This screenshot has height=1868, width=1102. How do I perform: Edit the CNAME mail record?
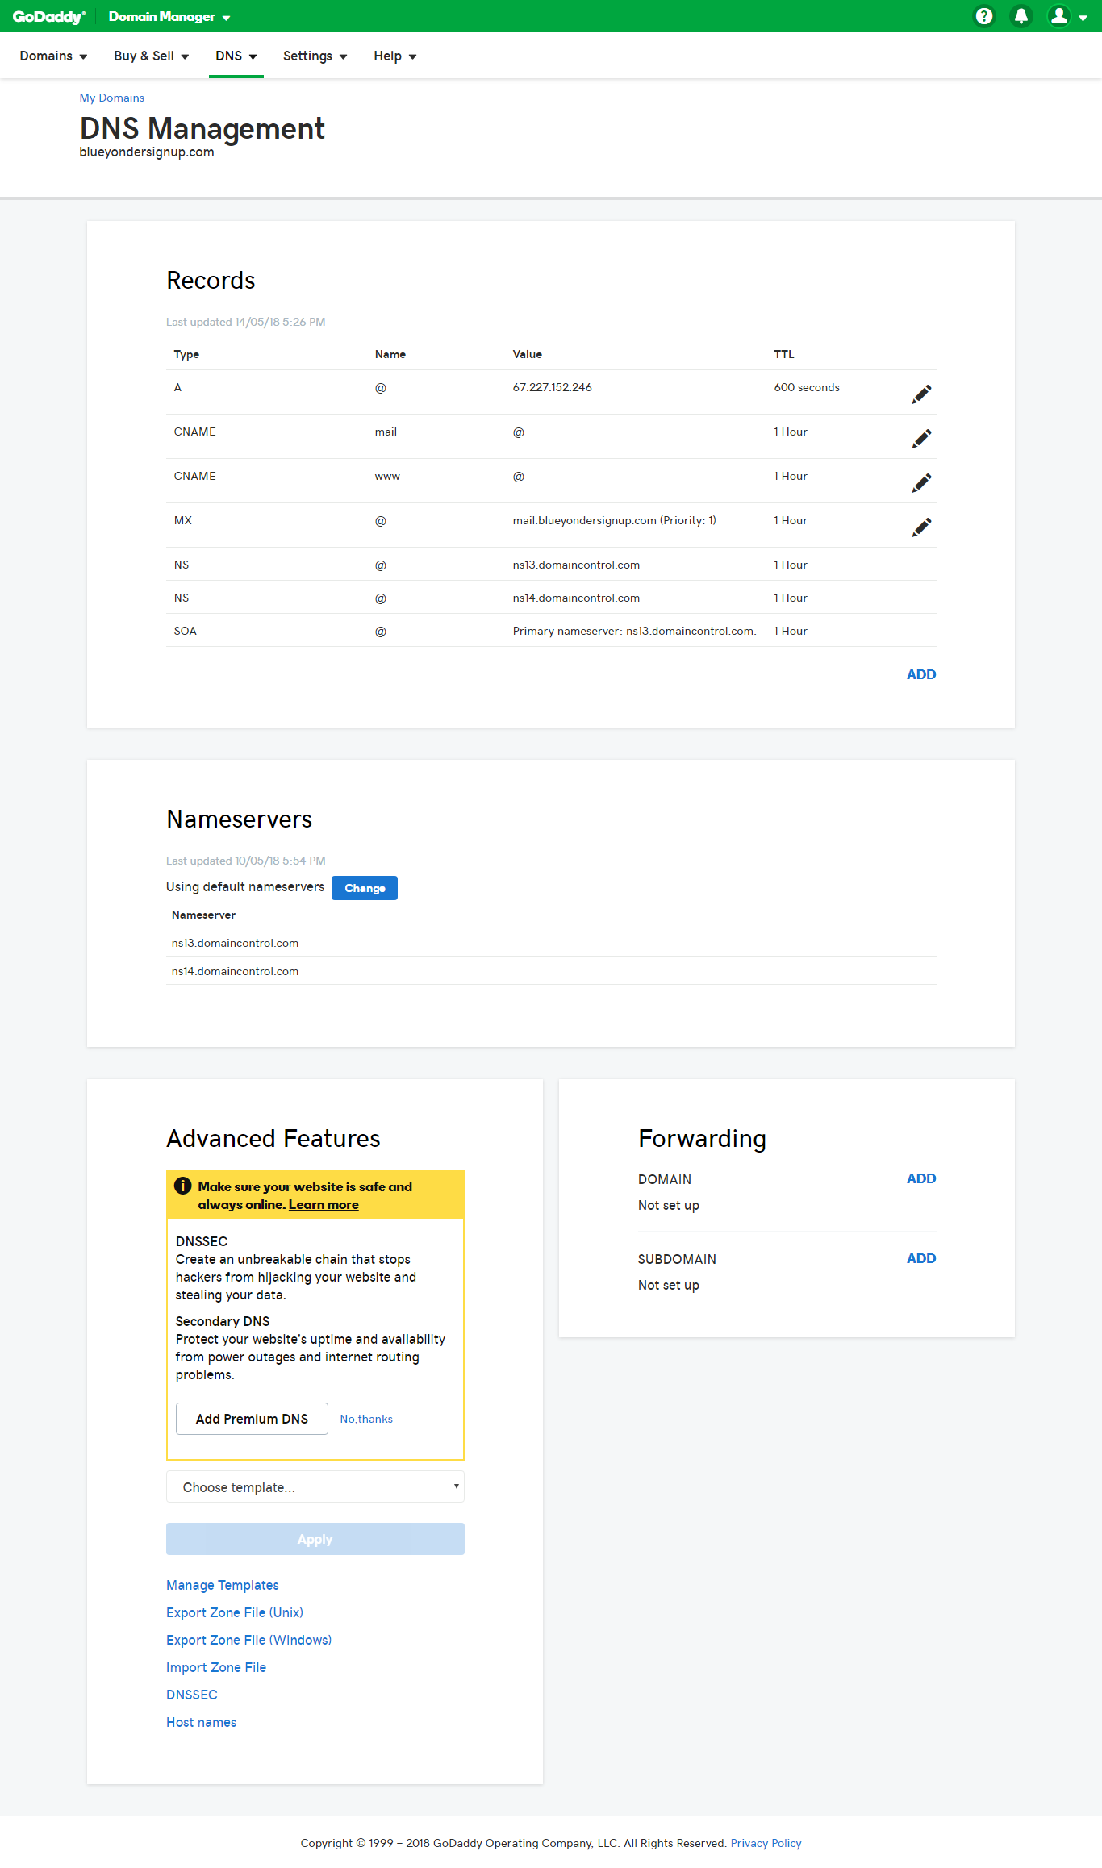(x=921, y=438)
